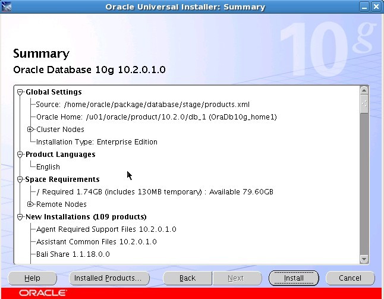Select Installation Type: Enterprise Edition row
Viewport: 384px width, 299px height.
97,142
